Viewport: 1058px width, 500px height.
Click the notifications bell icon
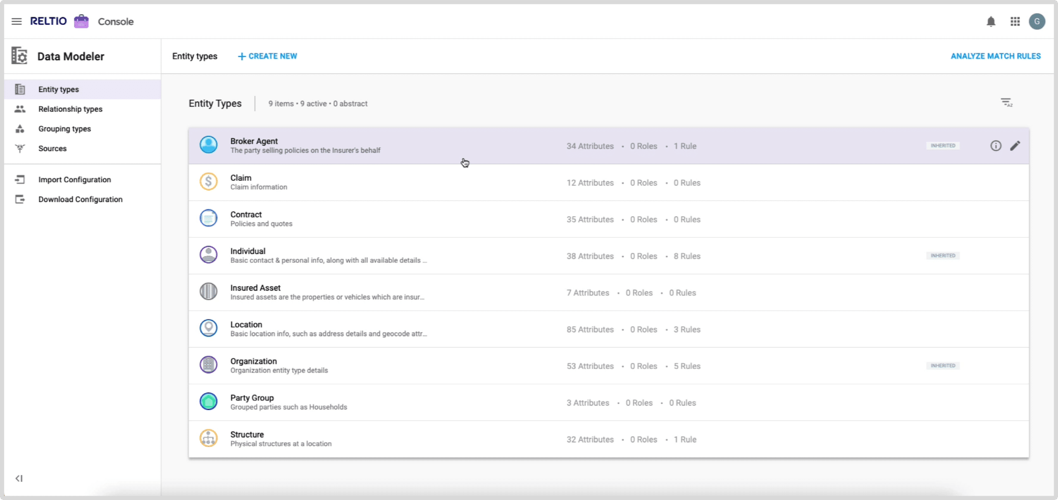click(991, 21)
